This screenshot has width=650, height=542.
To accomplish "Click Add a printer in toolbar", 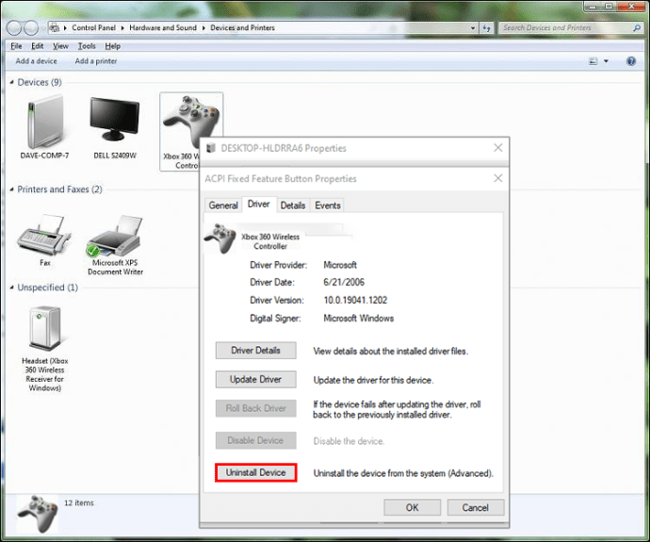I will 96,61.
